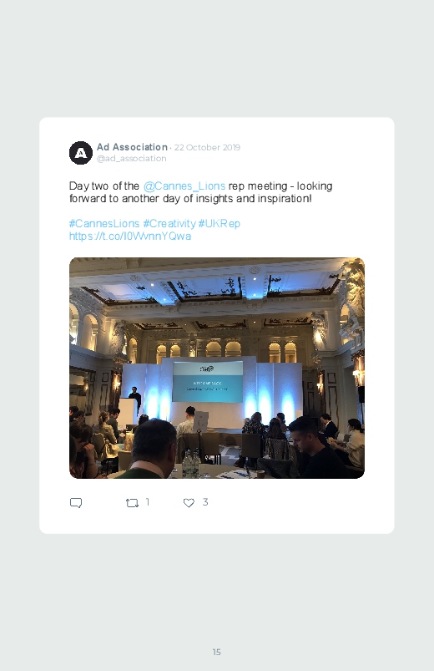Viewport: 434px width, 671px height.
Task: Select the #CannesLions hashtag
Action: click(104, 223)
